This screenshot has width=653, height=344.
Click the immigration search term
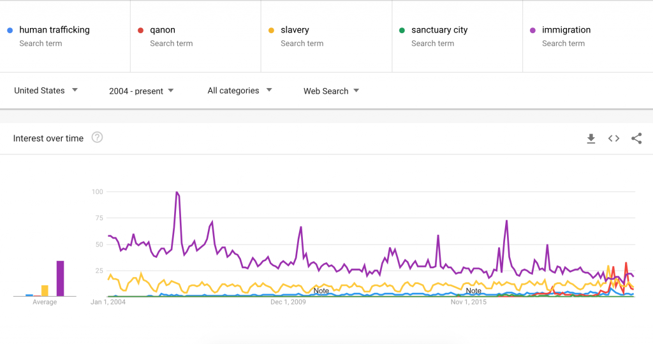[566, 30]
